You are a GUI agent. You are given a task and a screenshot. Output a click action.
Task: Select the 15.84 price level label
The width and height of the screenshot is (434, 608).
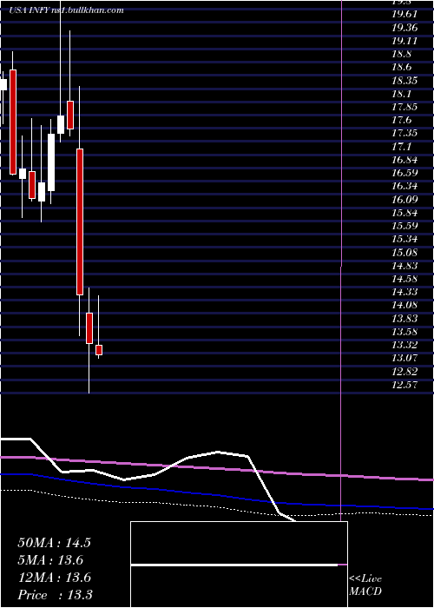point(404,214)
